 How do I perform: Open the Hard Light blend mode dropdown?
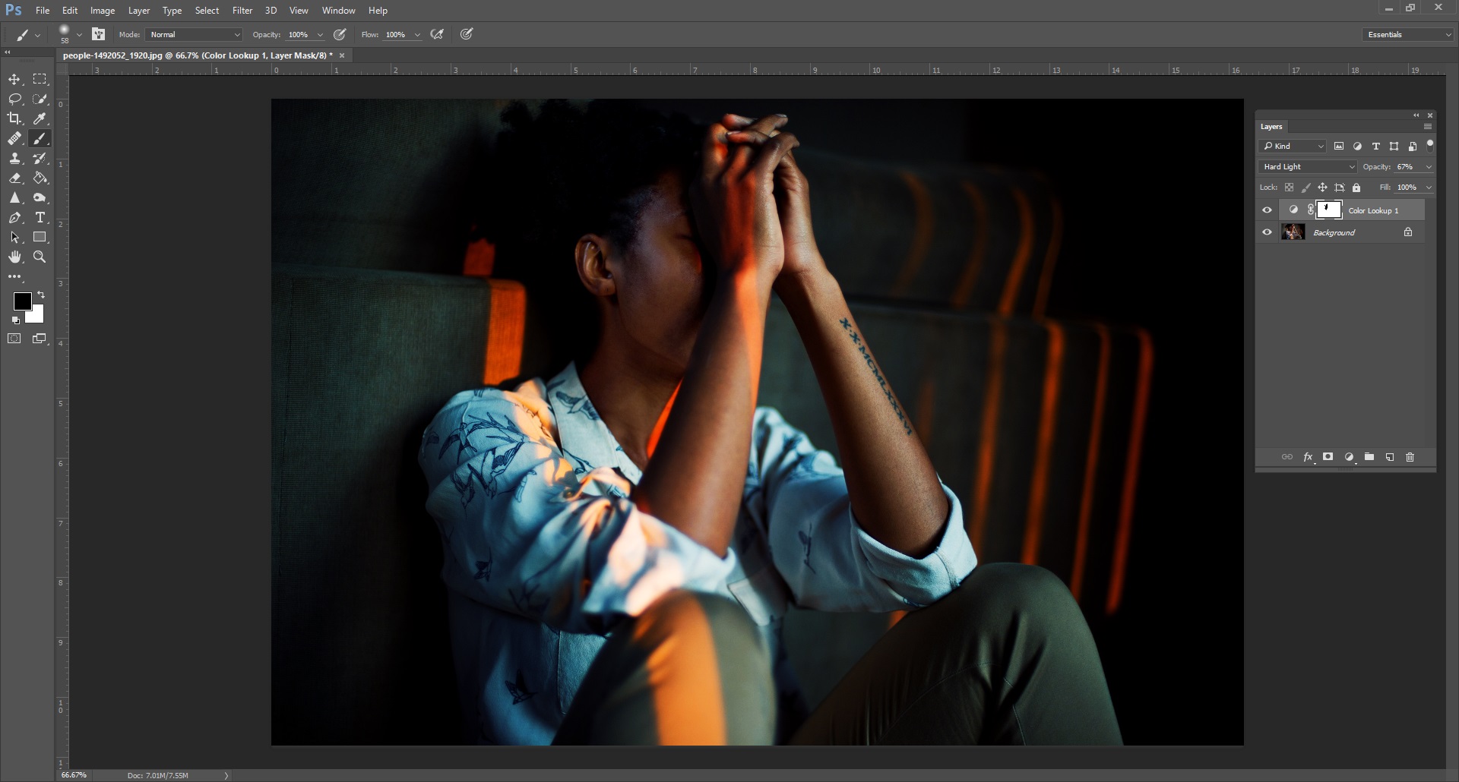(x=1309, y=167)
